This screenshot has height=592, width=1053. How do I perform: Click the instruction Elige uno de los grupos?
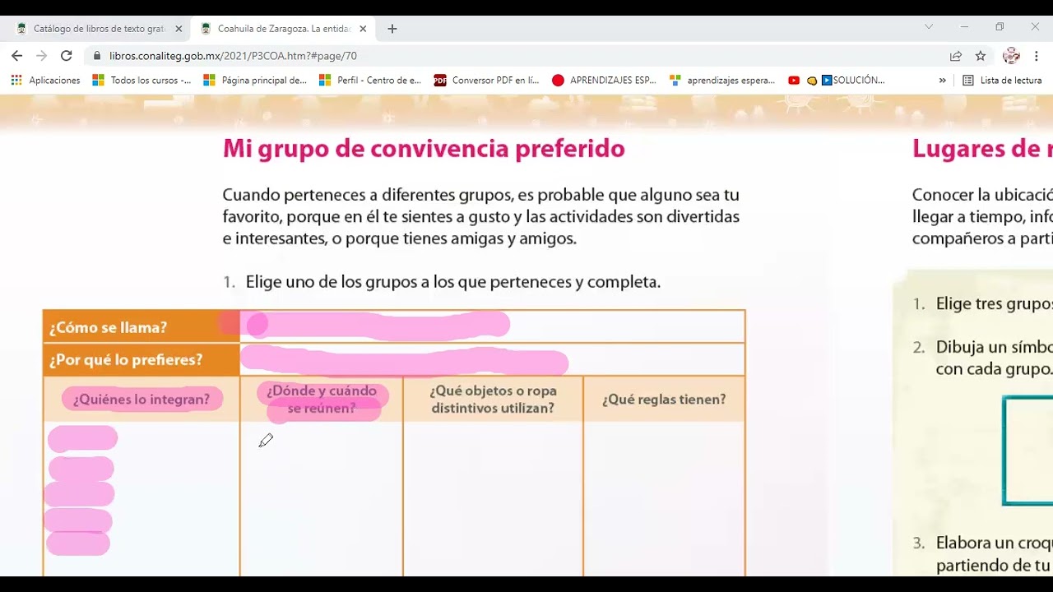[x=453, y=282]
